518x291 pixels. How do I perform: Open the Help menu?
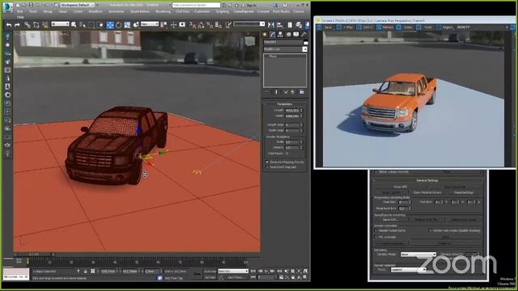(x=20, y=17)
